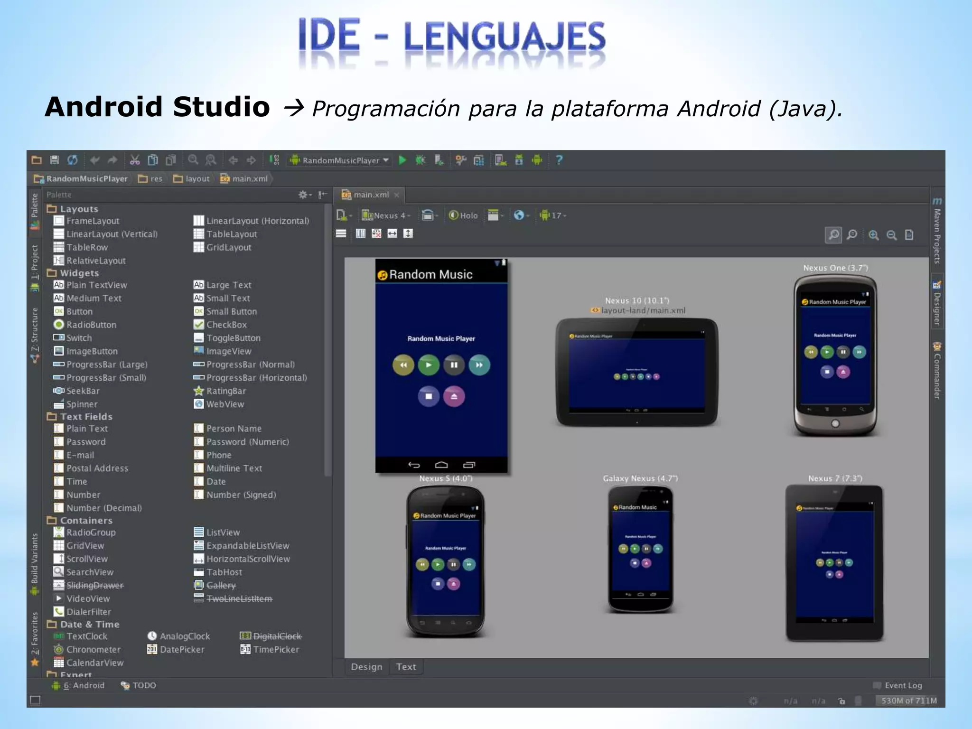Image resolution: width=972 pixels, height=729 pixels.
Task: Open the Holo theme selector
Action: 463,215
